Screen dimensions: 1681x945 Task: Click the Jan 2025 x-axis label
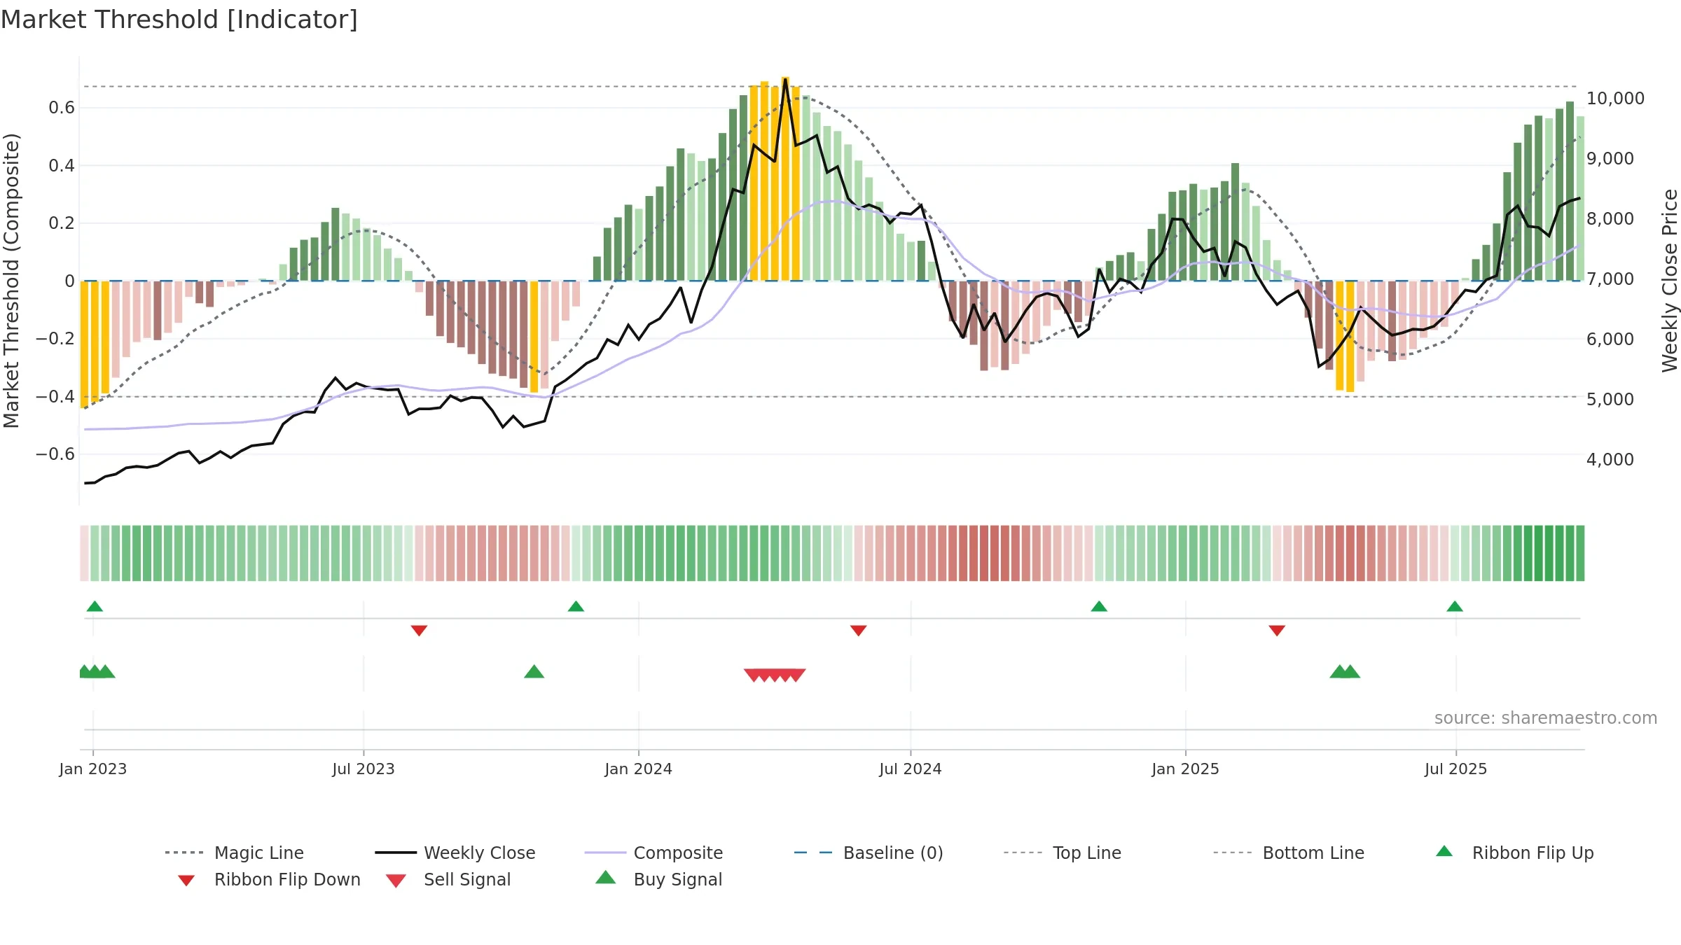[1185, 769]
